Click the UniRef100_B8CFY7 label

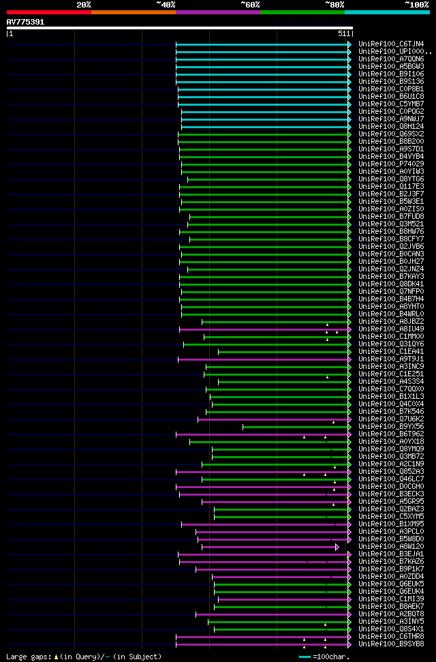click(x=391, y=239)
